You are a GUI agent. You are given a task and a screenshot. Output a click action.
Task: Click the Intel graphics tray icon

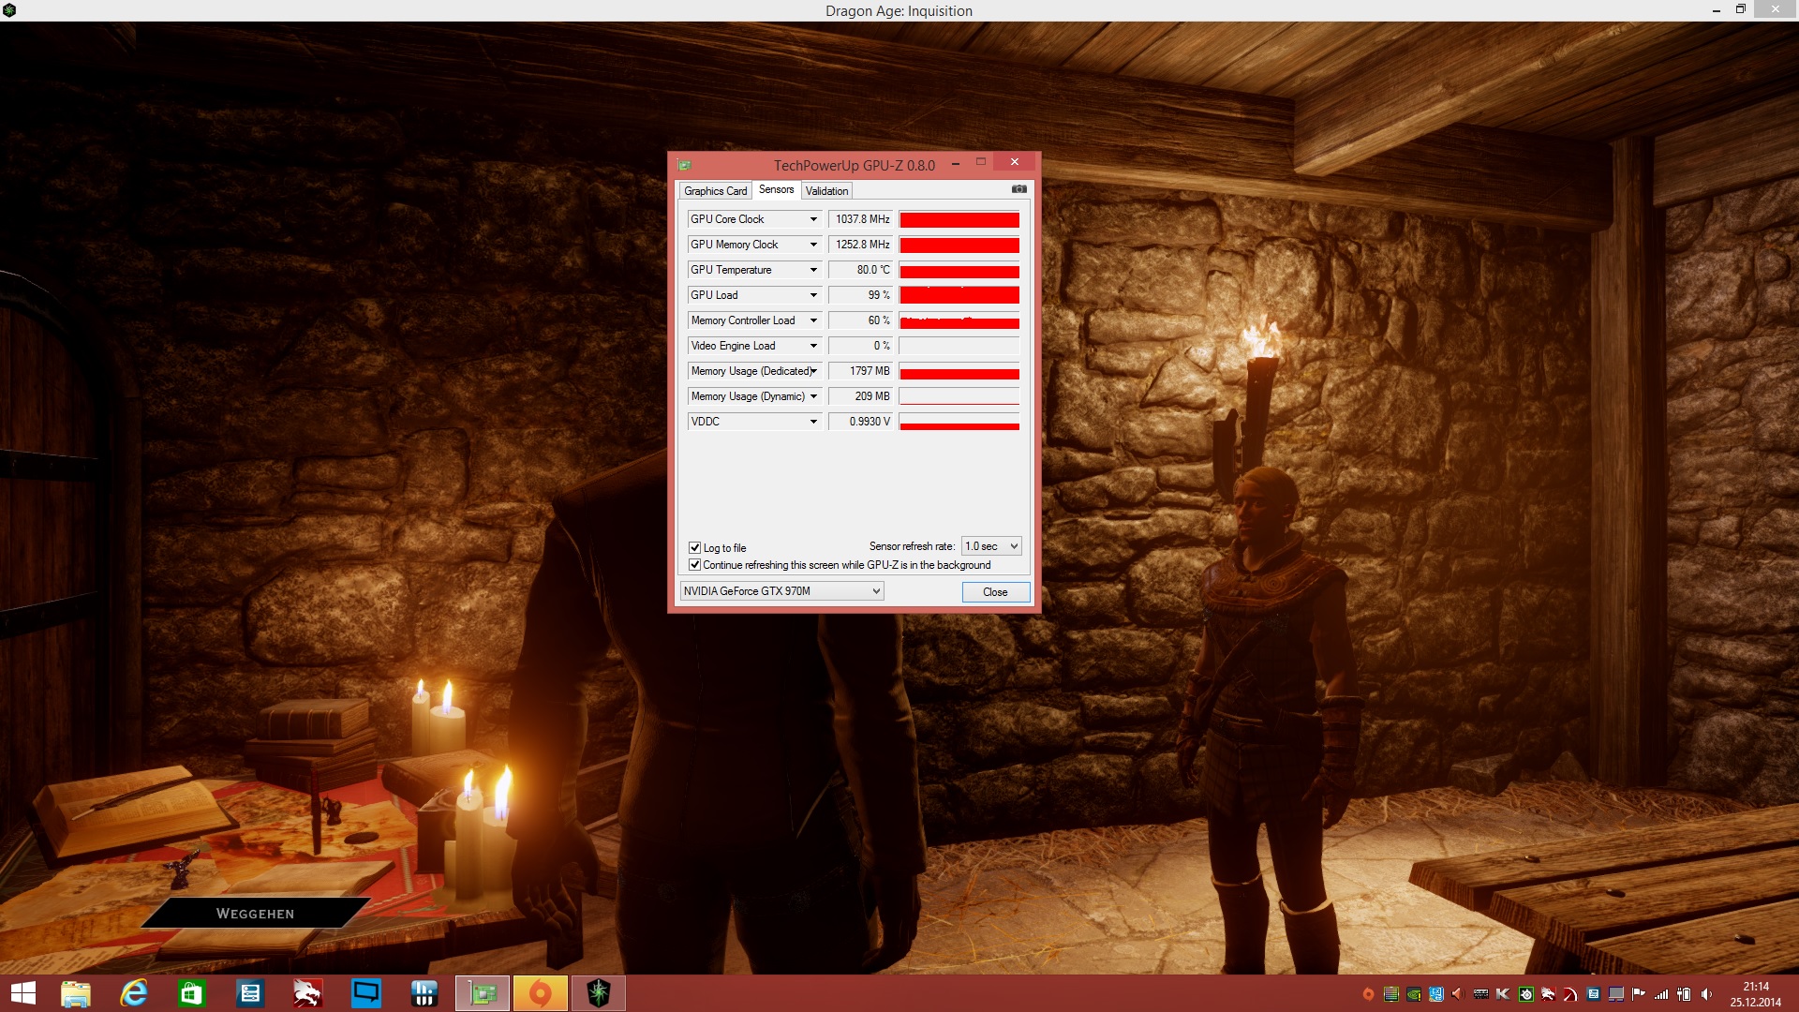coord(1436,994)
